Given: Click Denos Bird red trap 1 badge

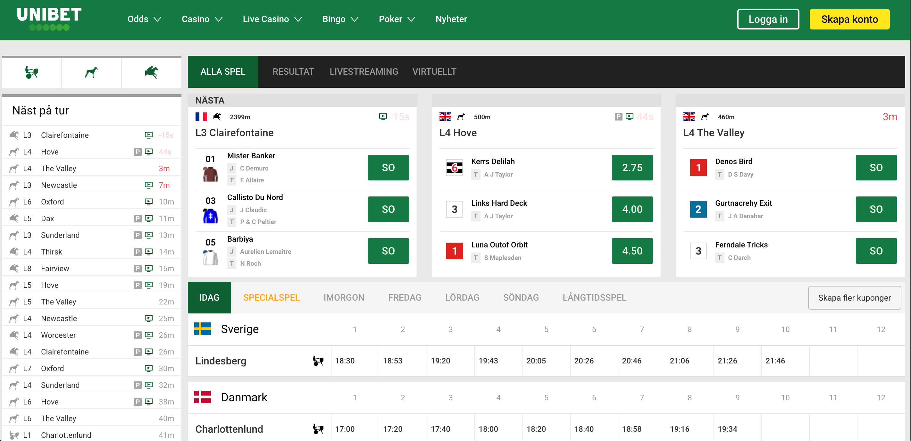Looking at the screenshot, I should tap(698, 168).
